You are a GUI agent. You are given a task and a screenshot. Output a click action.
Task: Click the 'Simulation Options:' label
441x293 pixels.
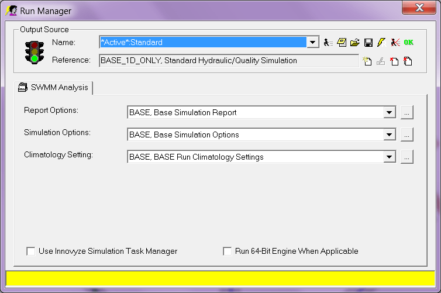click(57, 132)
